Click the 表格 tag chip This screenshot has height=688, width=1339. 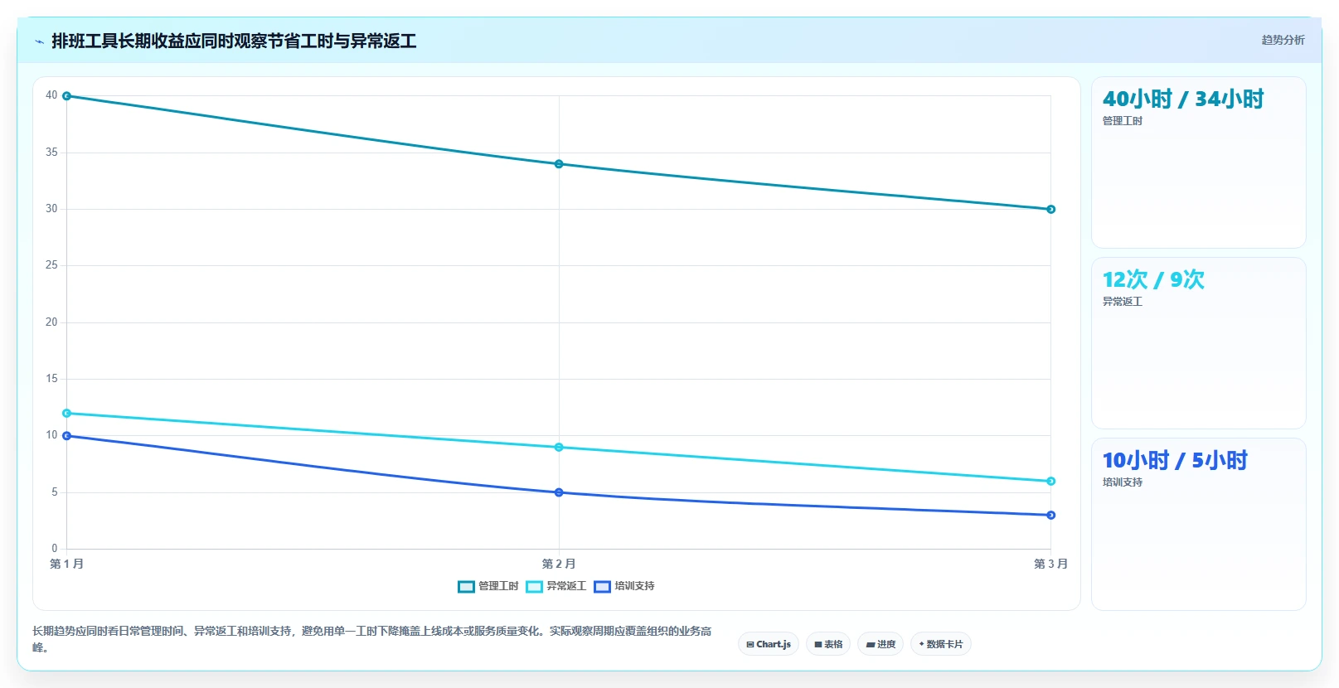pyautogui.click(x=828, y=644)
